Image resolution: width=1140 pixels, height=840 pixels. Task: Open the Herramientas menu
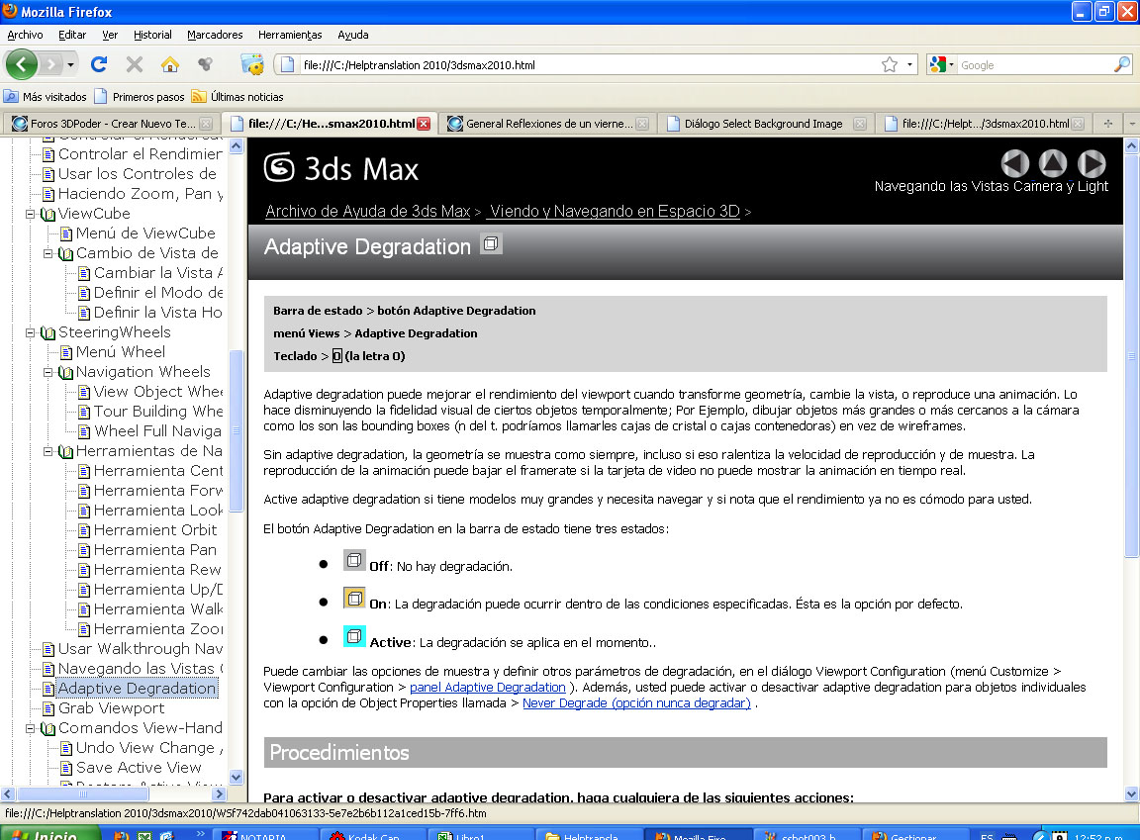pos(290,35)
